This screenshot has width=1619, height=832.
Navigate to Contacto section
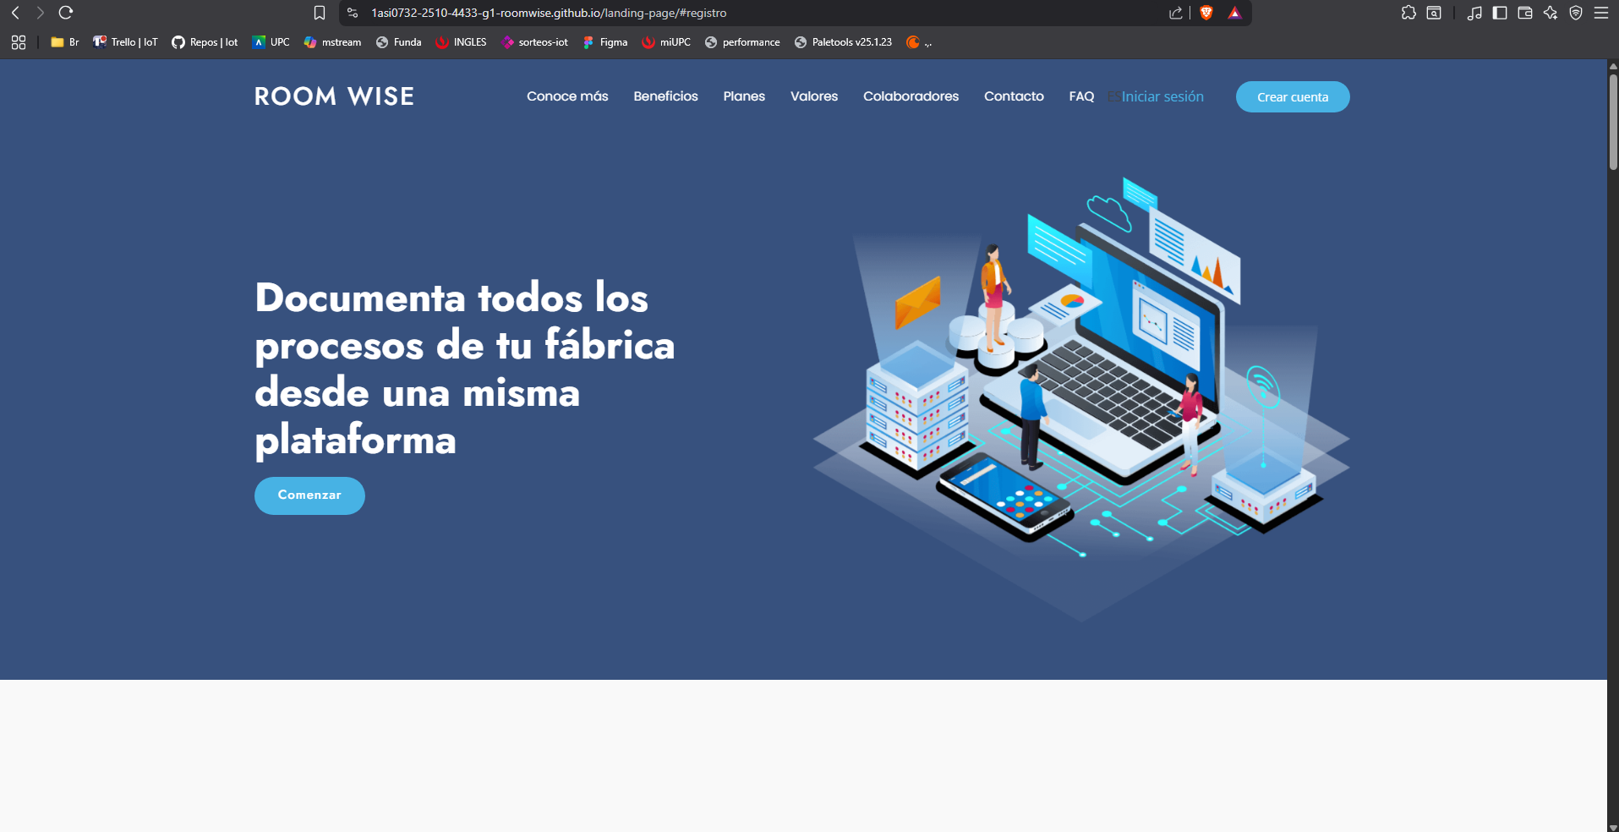(1014, 96)
